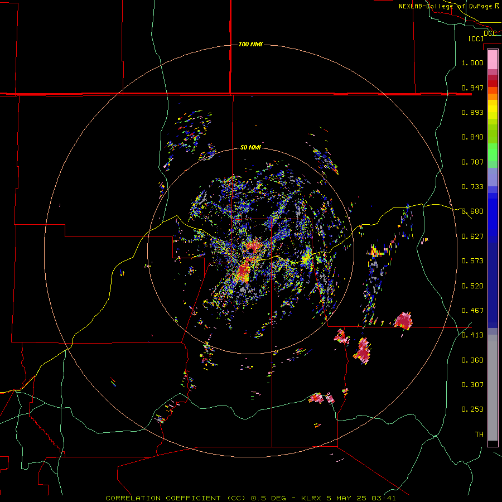The height and width of the screenshot is (502, 502).
Task: Click the 0.840 scale value
Action: [x=472, y=137]
